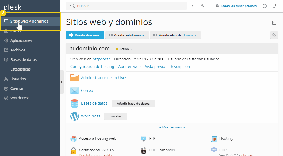The height and width of the screenshot is (156, 283).
Task: Toggle dark mode moon icon
Action: click(274, 6)
